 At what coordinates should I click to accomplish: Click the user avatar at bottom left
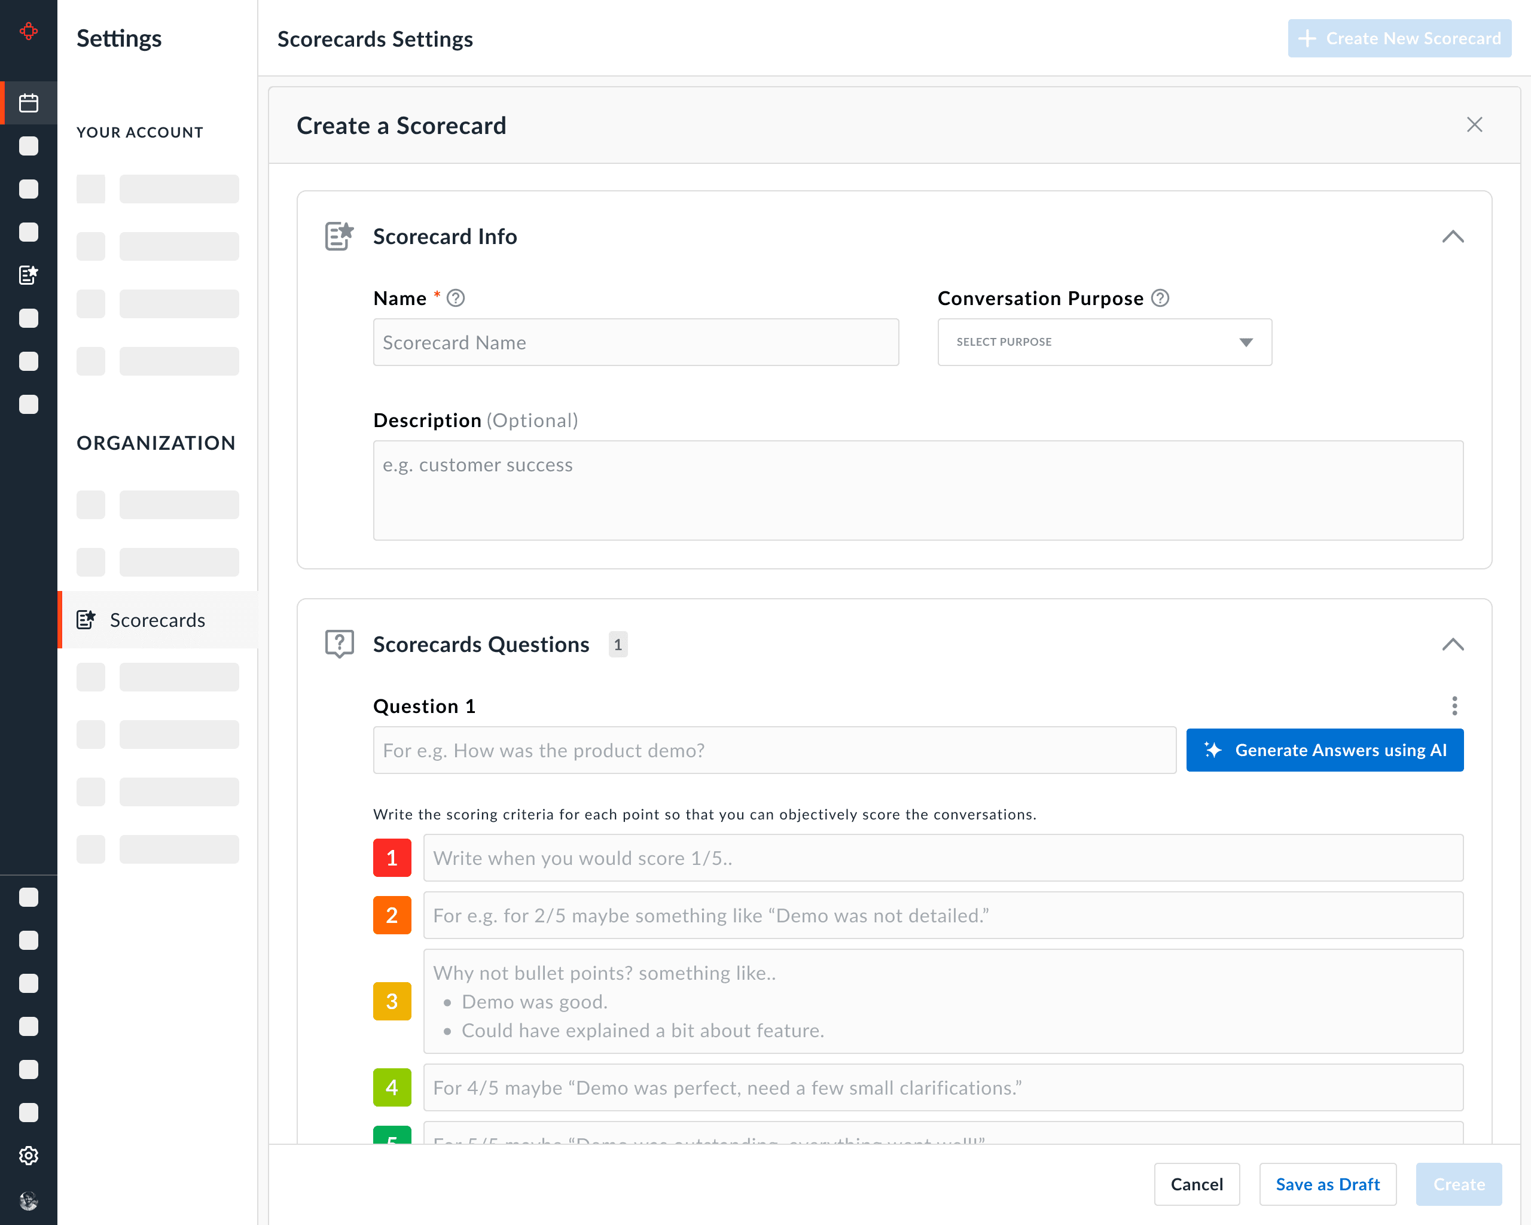(x=28, y=1201)
